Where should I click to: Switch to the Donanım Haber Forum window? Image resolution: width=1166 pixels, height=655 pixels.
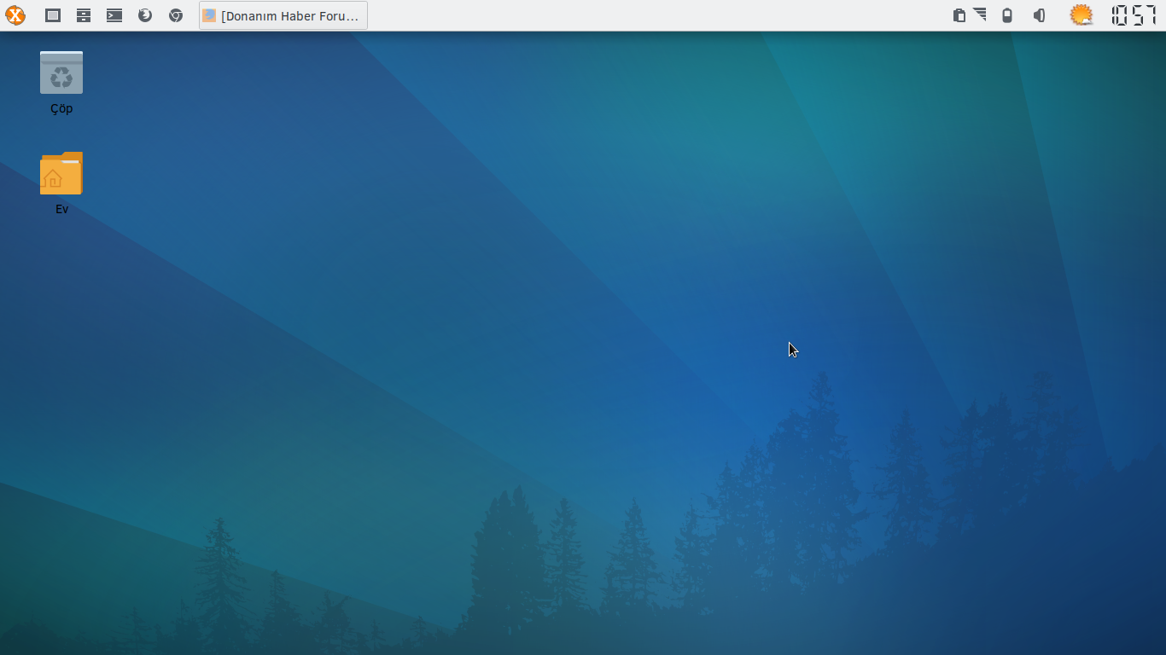click(283, 15)
